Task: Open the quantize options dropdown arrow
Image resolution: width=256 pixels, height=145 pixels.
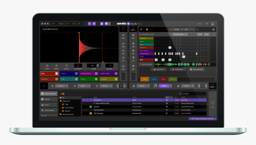Action: pos(109,24)
